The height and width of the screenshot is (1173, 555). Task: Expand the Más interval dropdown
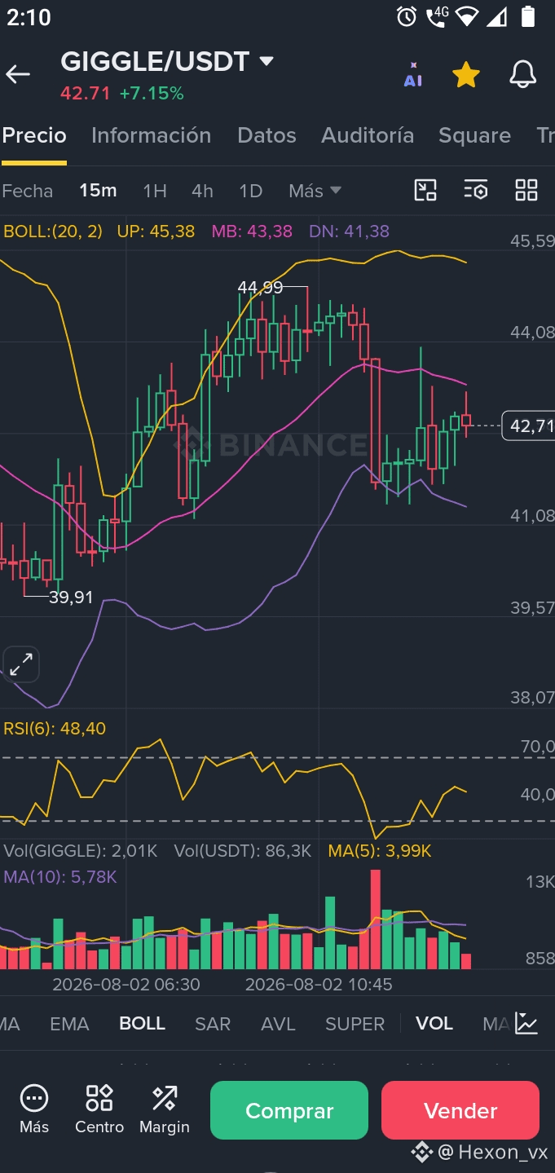click(315, 191)
